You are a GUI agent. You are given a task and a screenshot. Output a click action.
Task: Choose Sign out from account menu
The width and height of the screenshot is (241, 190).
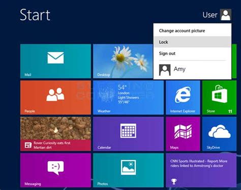click(x=192, y=53)
